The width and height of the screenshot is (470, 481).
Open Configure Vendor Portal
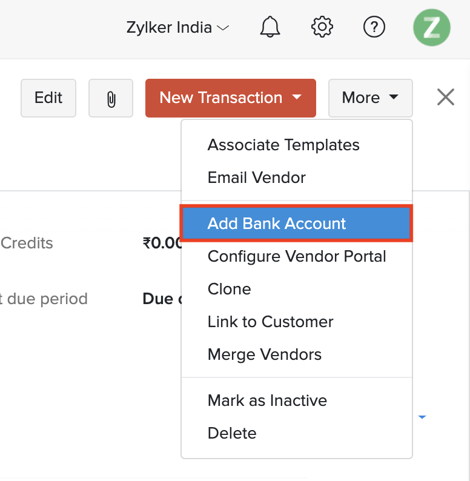[x=297, y=257]
